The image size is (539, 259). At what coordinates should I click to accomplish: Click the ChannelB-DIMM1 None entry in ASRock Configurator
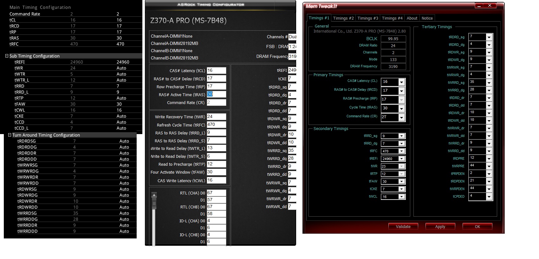pyautogui.click(x=172, y=51)
